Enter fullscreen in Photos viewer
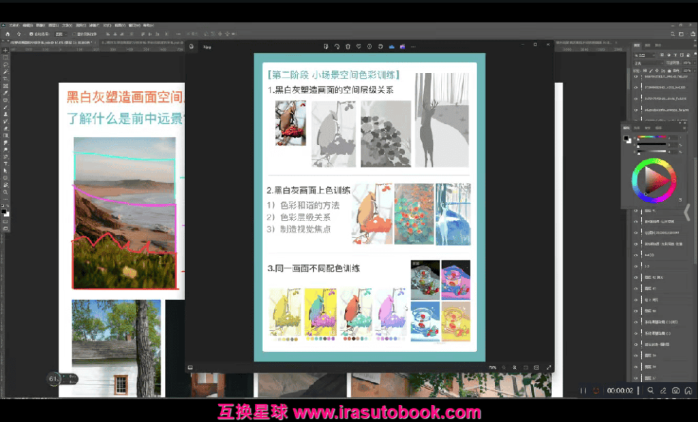 click(549, 368)
